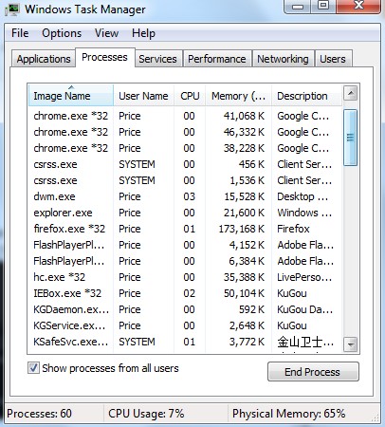The image size is (385, 427).
Task: Toggle Show processes from all users checkbox
Action: coord(33,368)
